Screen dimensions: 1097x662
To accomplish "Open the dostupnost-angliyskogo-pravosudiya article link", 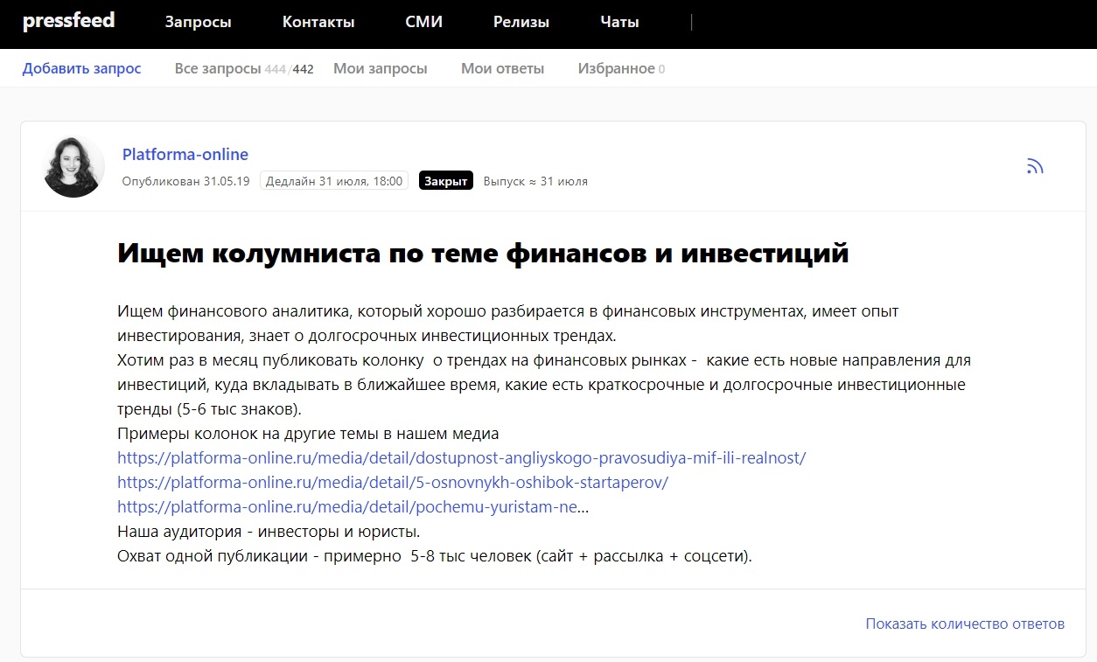I will [x=461, y=458].
